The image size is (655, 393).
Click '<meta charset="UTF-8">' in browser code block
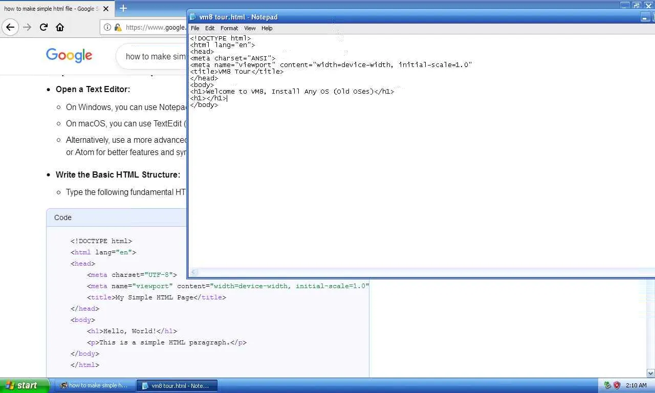pyautogui.click(x=132, y=275)
